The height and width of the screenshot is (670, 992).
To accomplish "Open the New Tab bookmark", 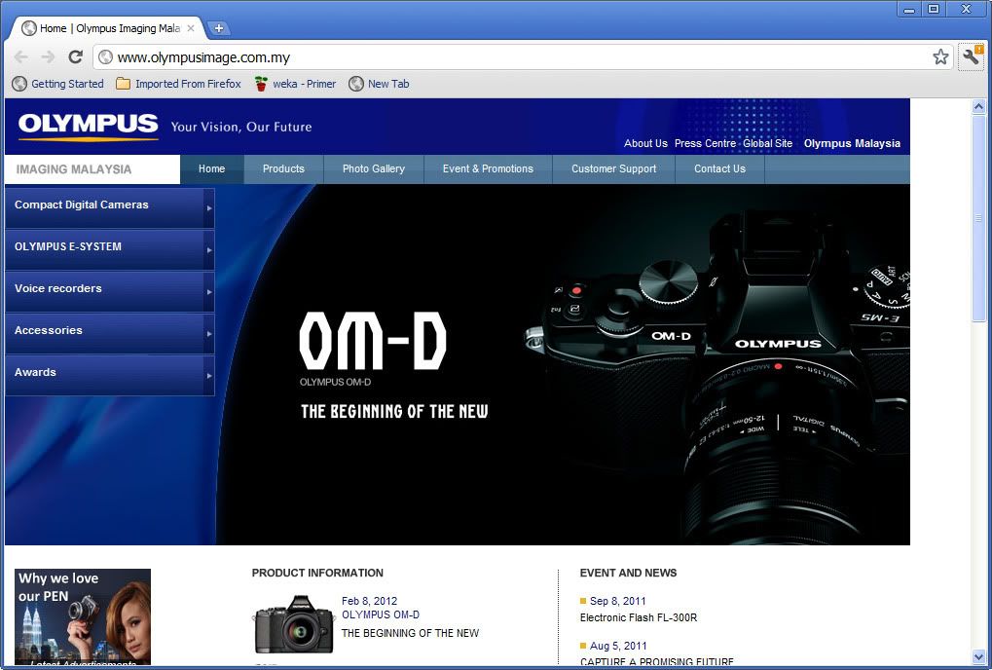I will (379, 84).
